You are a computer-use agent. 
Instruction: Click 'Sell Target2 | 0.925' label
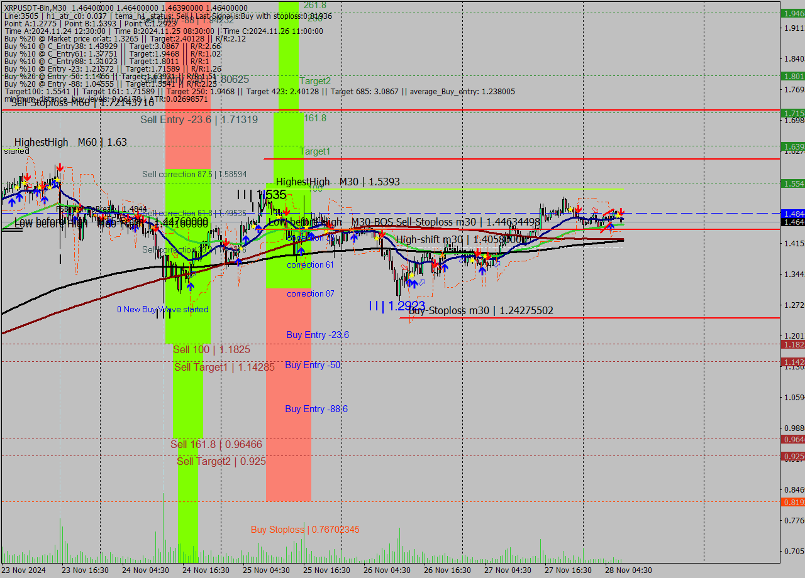coord(221,461)
